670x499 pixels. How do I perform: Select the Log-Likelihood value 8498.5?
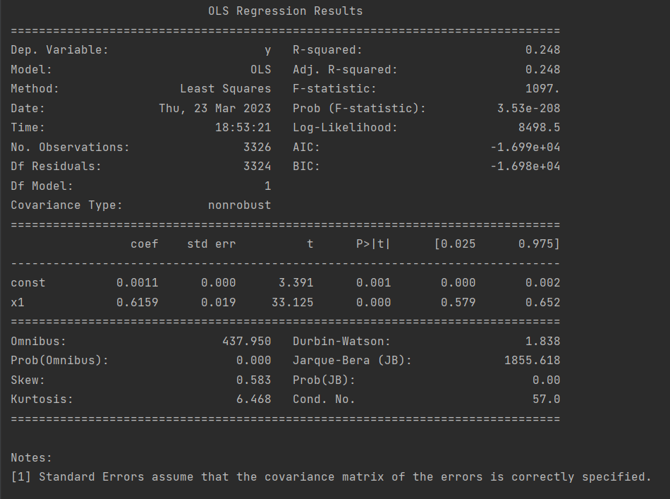(540, 128)
